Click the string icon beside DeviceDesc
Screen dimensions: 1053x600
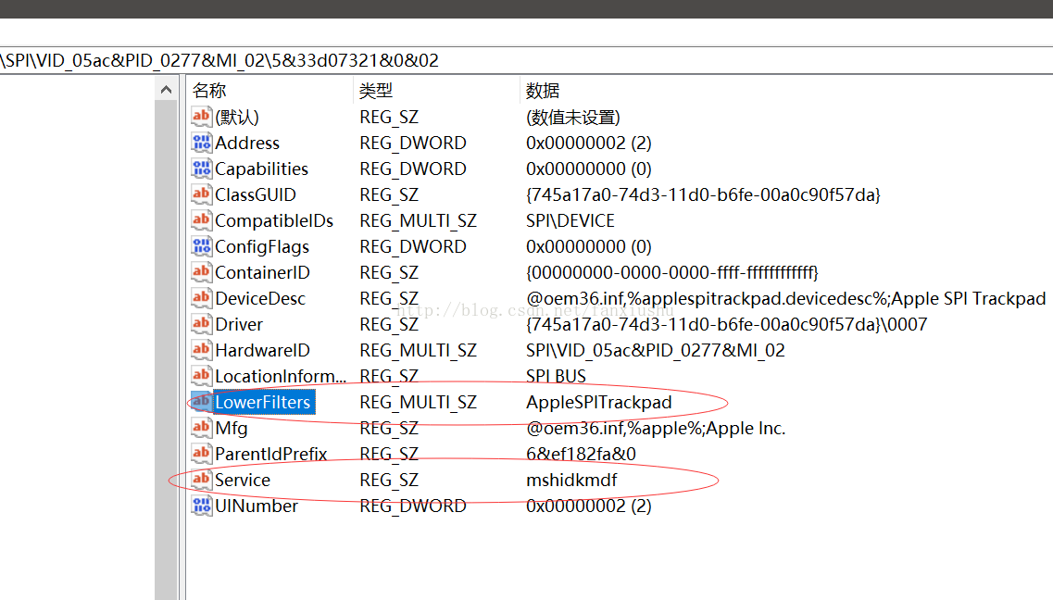(202, 298)
